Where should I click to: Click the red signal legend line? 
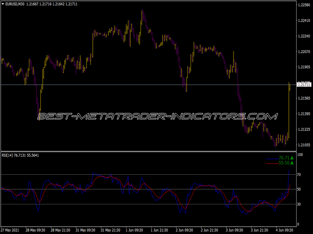click(x=272, y=164)
